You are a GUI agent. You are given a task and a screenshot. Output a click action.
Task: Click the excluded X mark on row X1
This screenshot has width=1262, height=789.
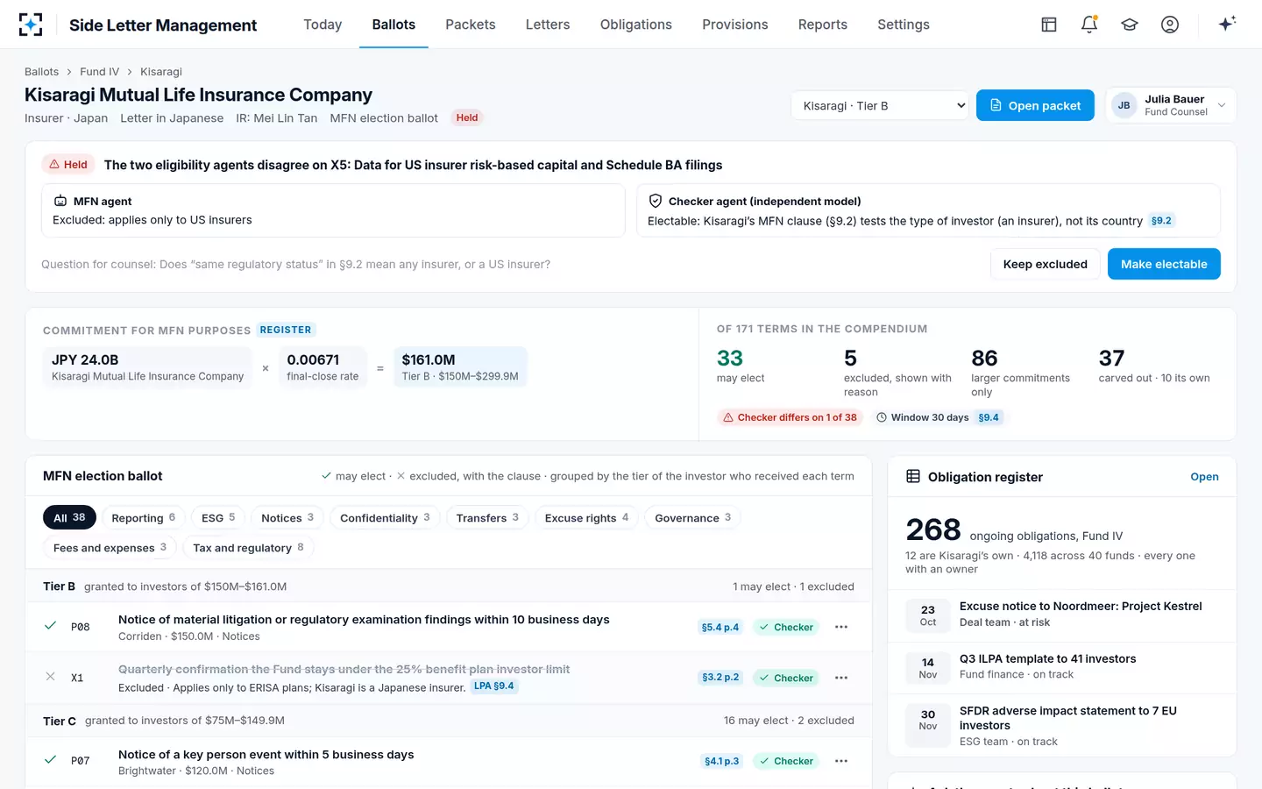pyautogui.click(x=50, y=677)
